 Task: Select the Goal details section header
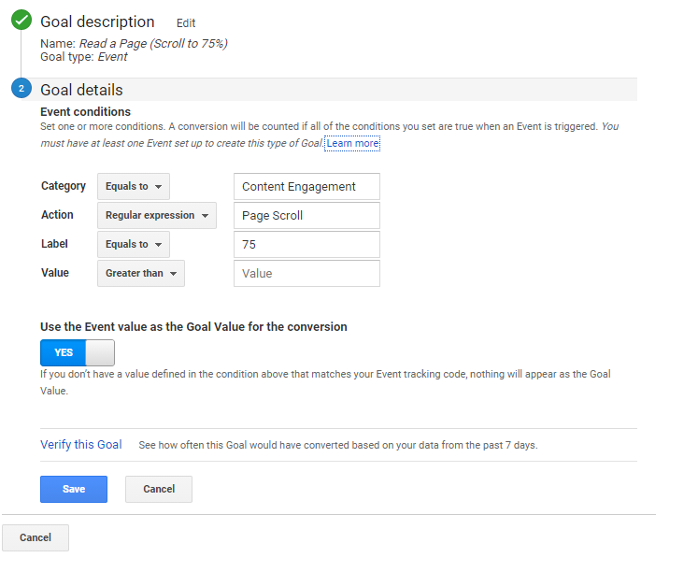[81, 90]
